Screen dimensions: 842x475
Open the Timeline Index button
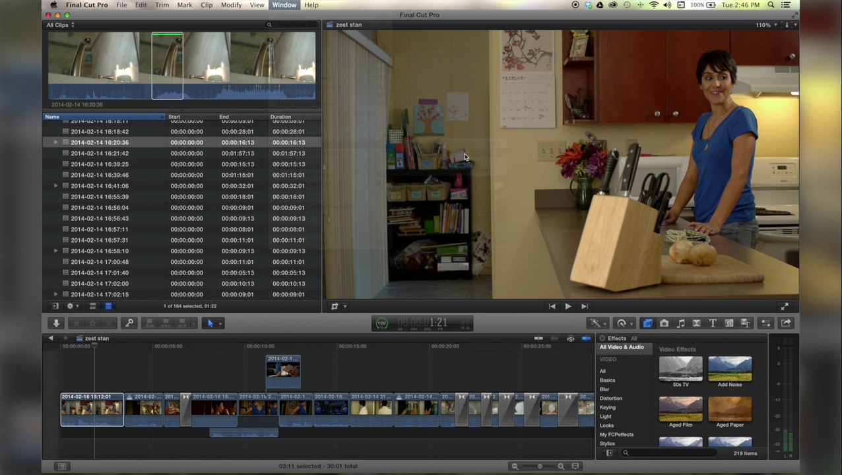coord(63,466)
